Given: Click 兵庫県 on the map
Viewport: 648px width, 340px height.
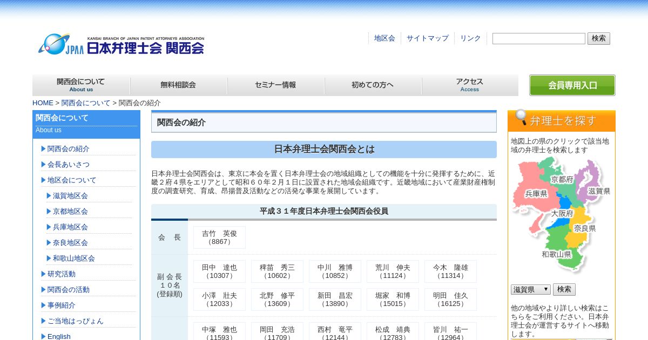Looking at the screenshot, I should tap(536, 193).
